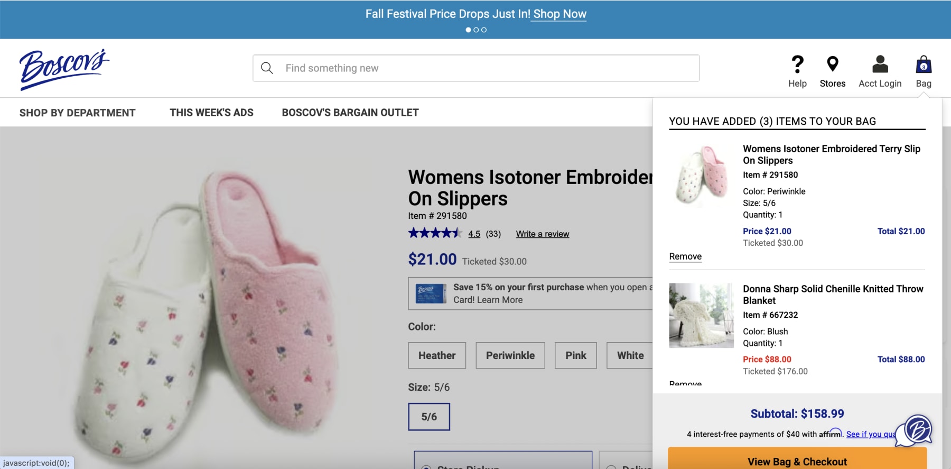Click the Stores location pin icon
Screen dimensions: 951x469
833,66
